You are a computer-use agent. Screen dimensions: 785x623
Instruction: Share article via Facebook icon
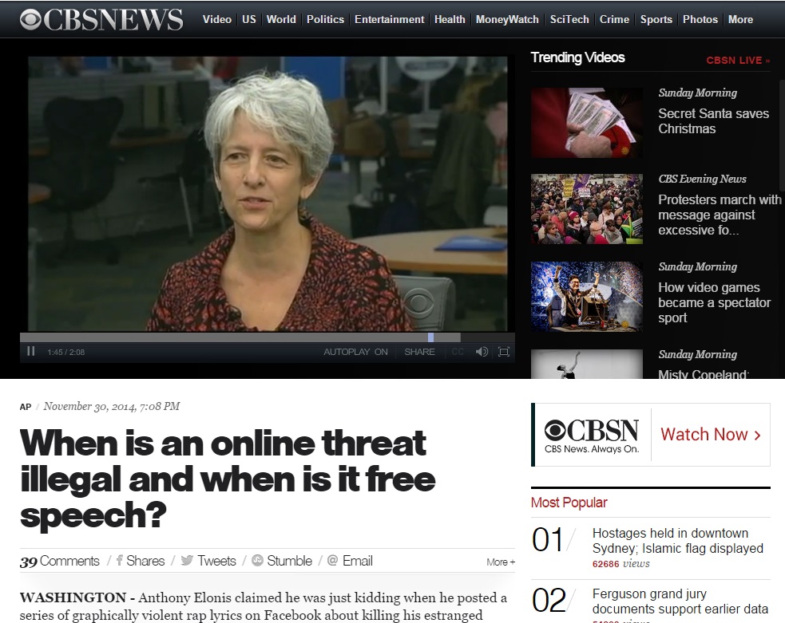click(120, 561)
